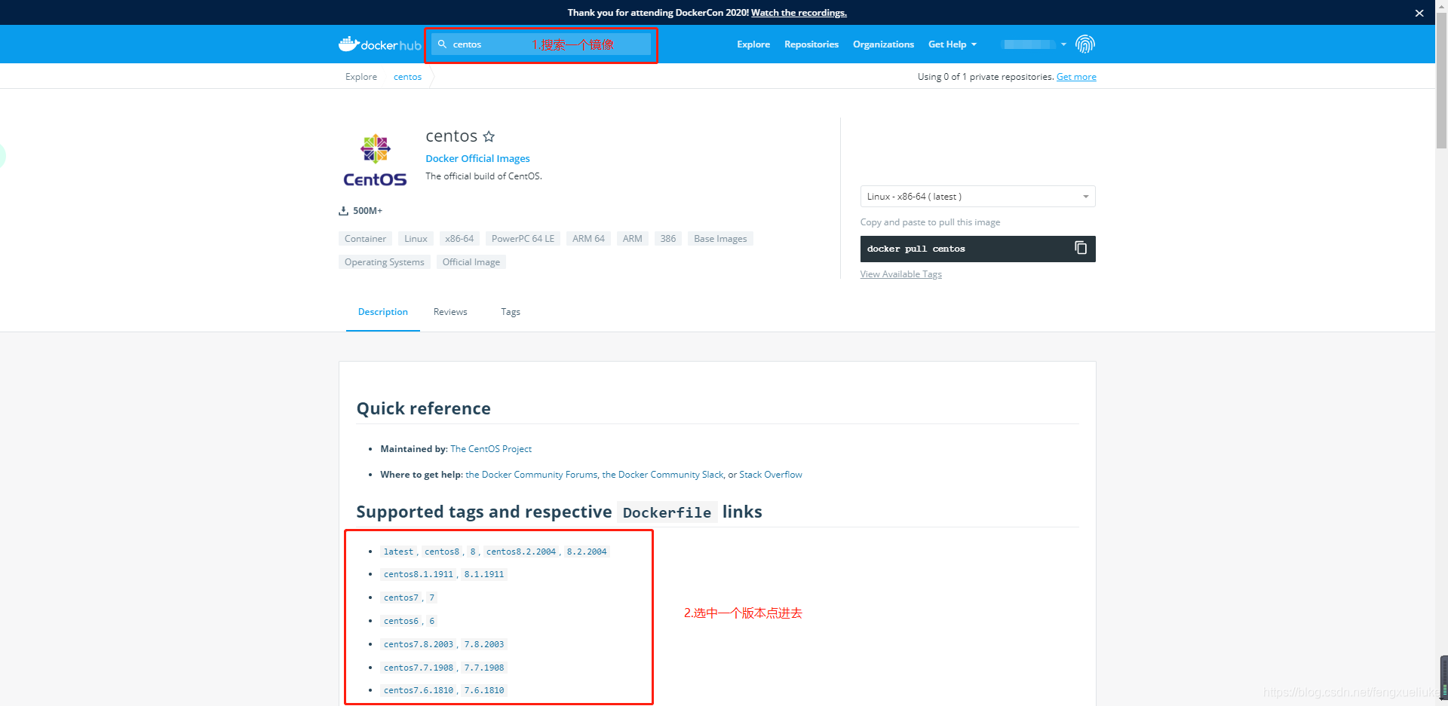This screenshot has width=1448, height=706.
Task: Select the Base Images tag
Action: point(720,239)
